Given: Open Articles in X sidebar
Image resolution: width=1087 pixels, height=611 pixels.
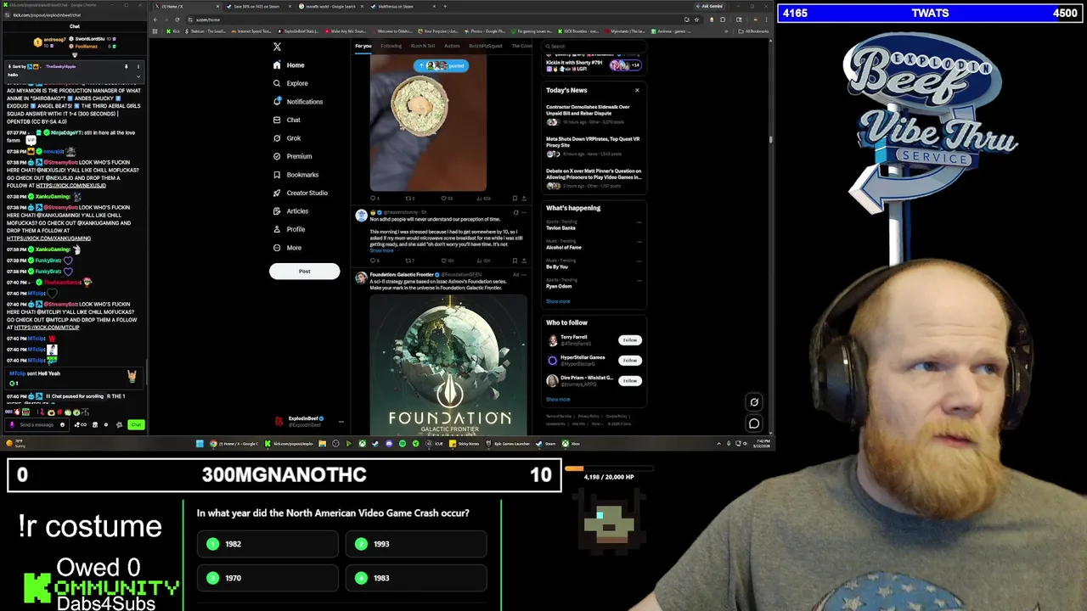Looking at the screenshot, I should click(290, 211).
